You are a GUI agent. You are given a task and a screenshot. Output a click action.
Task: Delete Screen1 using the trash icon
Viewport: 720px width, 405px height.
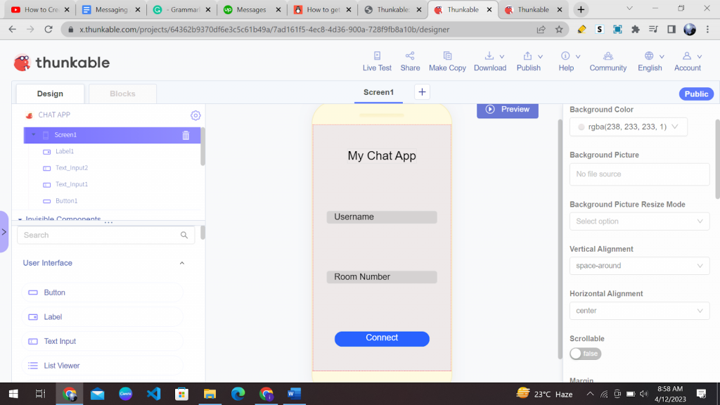click(x=186, y=135)
